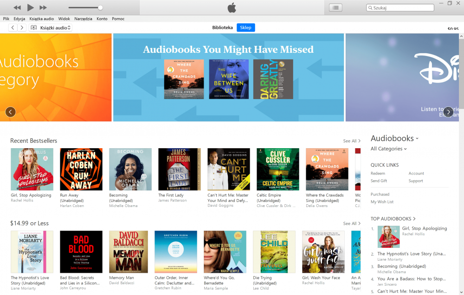Image resolution: width=464 pixels, height=295 pixels.
Task: Click the vertical scrollbar up arrow
Action: click(461, 36)
